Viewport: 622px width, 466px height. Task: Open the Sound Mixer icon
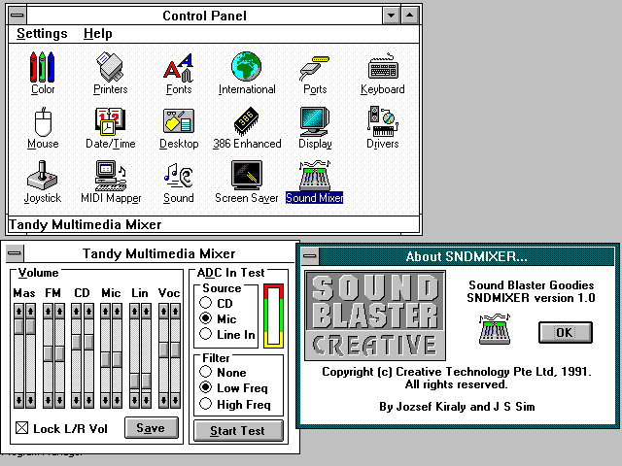314,176
